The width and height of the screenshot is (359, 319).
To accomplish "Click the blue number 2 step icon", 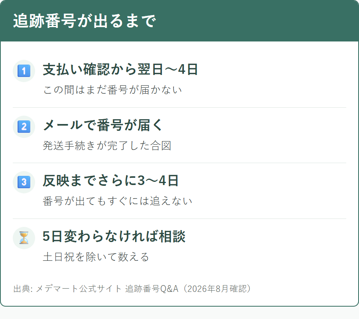I will tap(24, 126).
